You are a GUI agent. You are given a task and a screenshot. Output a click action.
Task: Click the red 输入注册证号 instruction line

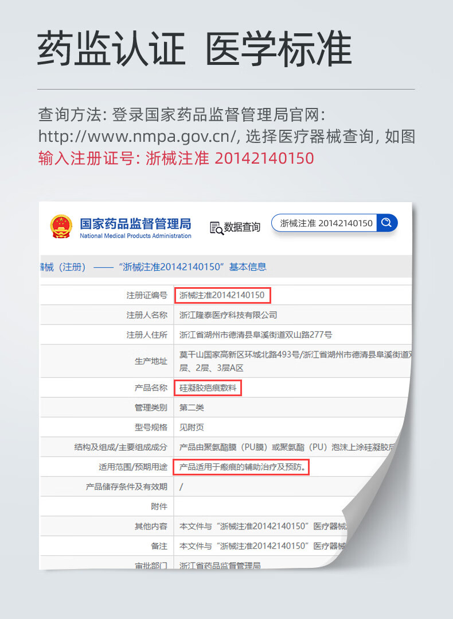pyautogui.click(x=176, y=158)
